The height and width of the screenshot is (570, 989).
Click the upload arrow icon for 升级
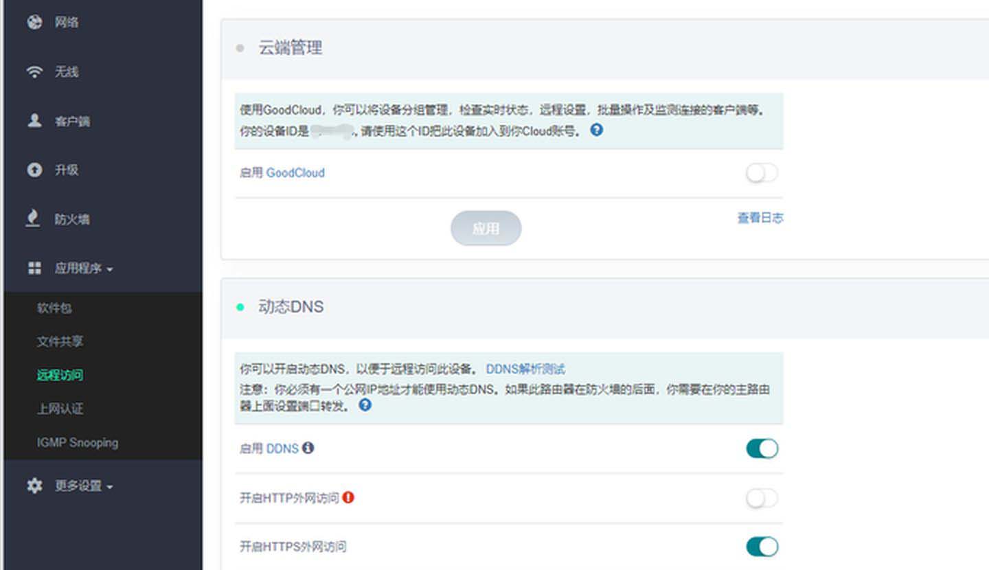point(34,170)
